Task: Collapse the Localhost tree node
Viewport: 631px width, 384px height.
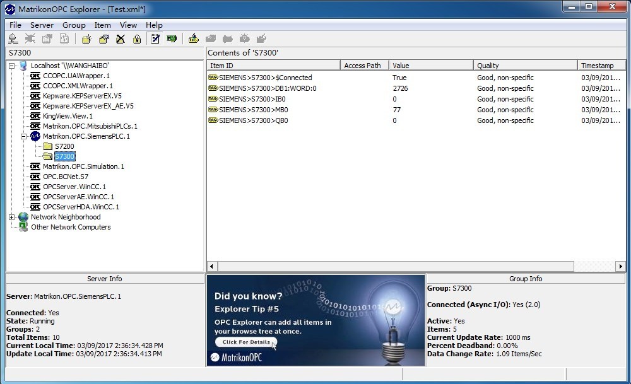Action: pos(11,66)
